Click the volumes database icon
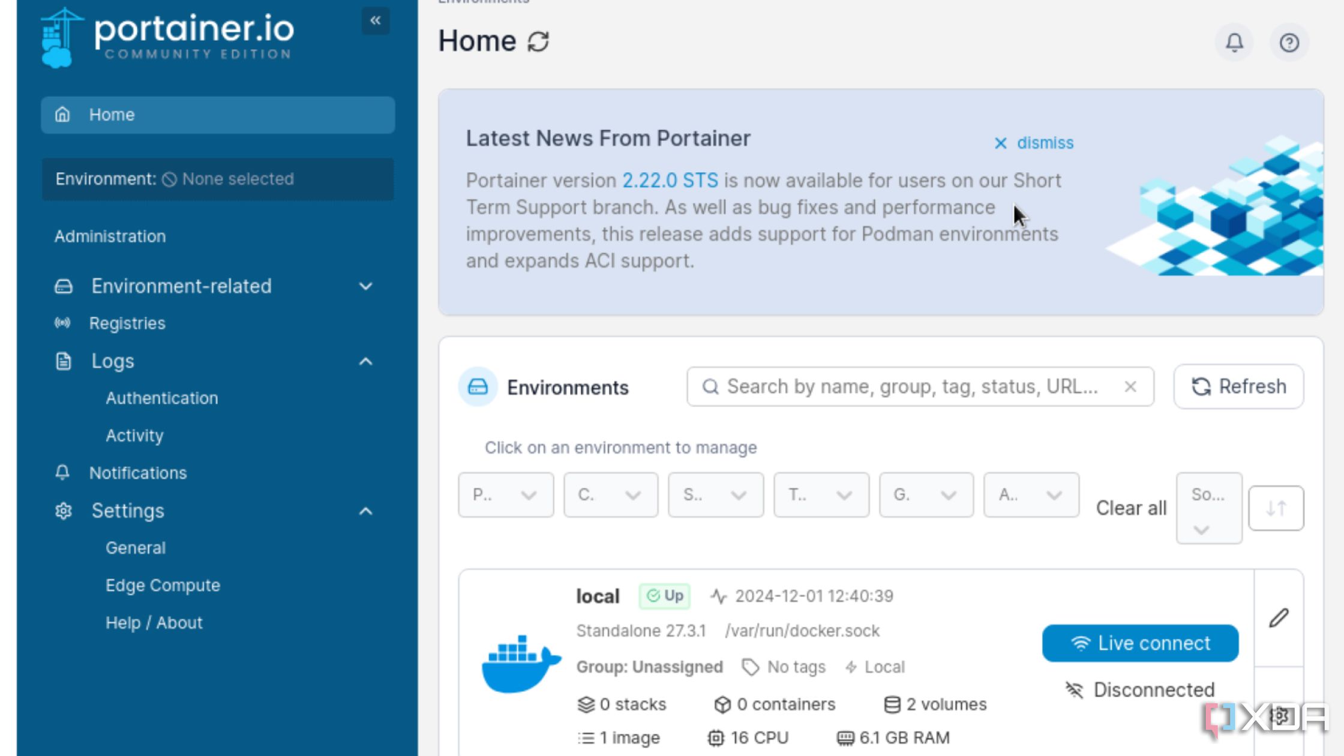The width and height of the screenshot is (1344, 756). coord(892,704)
